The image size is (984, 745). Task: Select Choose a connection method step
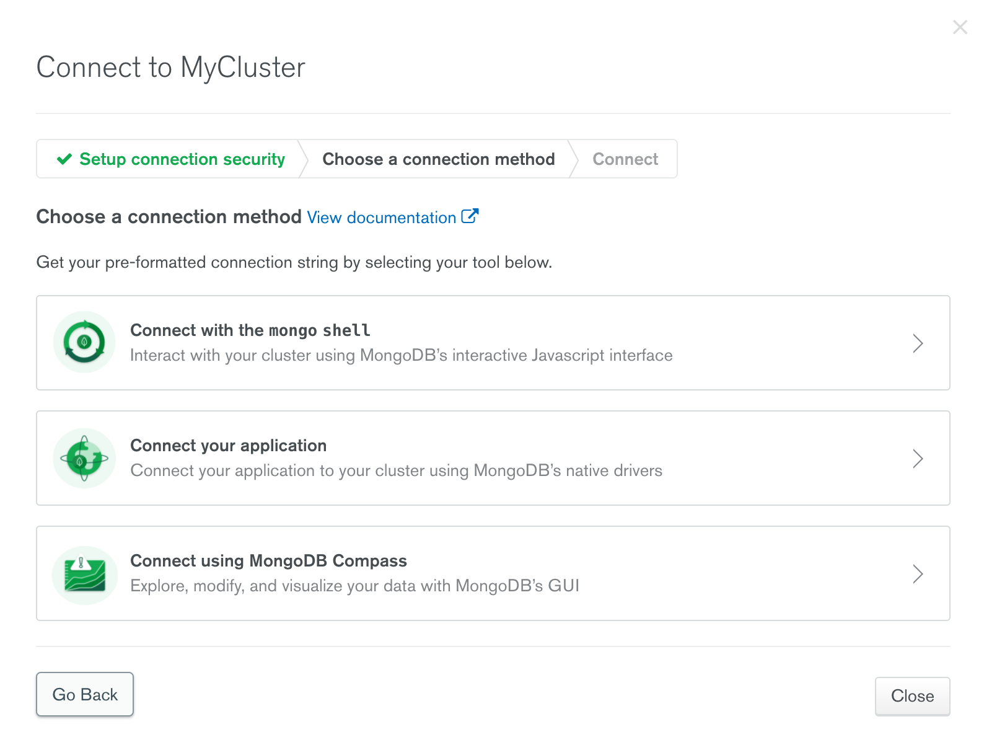439,159
